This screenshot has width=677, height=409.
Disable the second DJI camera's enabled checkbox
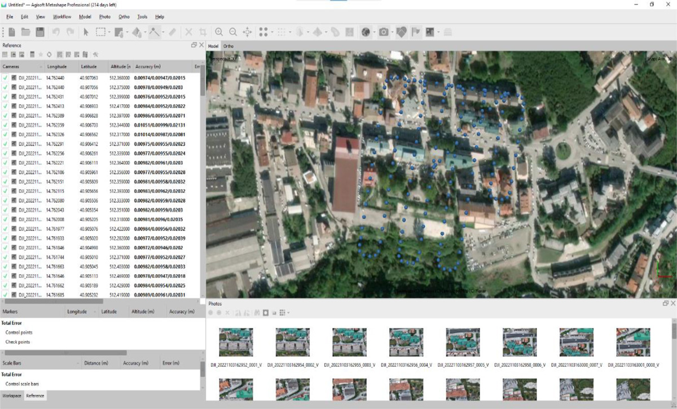pyautogui.click(x=5, y=87)
